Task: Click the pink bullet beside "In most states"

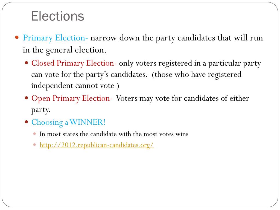Action: pyautogui.click(x=34, y=134)
